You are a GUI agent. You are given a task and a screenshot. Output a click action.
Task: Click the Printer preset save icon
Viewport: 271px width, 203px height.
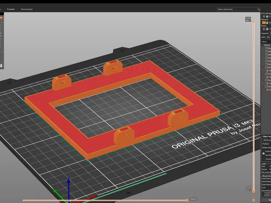click(x=264, y=29)
